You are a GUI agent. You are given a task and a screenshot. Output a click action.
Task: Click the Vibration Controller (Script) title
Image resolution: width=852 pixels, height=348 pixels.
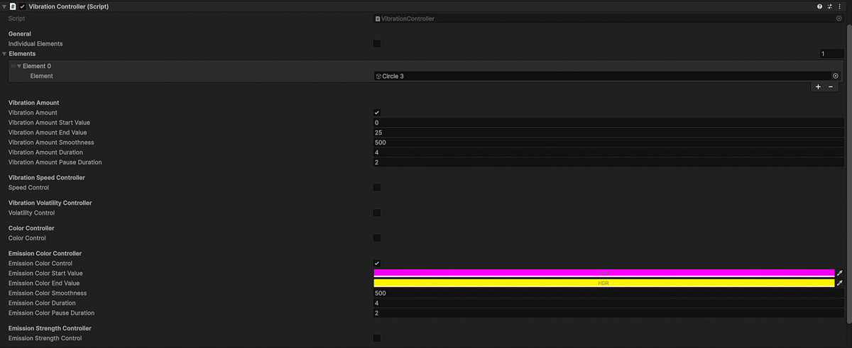pyautogui.click(x=69, y=6)
